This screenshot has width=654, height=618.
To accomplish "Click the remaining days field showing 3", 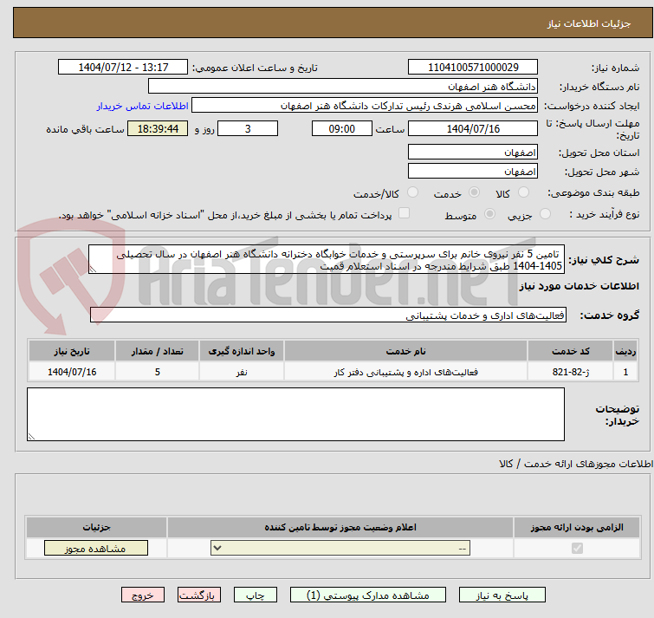I will point(248,128).
